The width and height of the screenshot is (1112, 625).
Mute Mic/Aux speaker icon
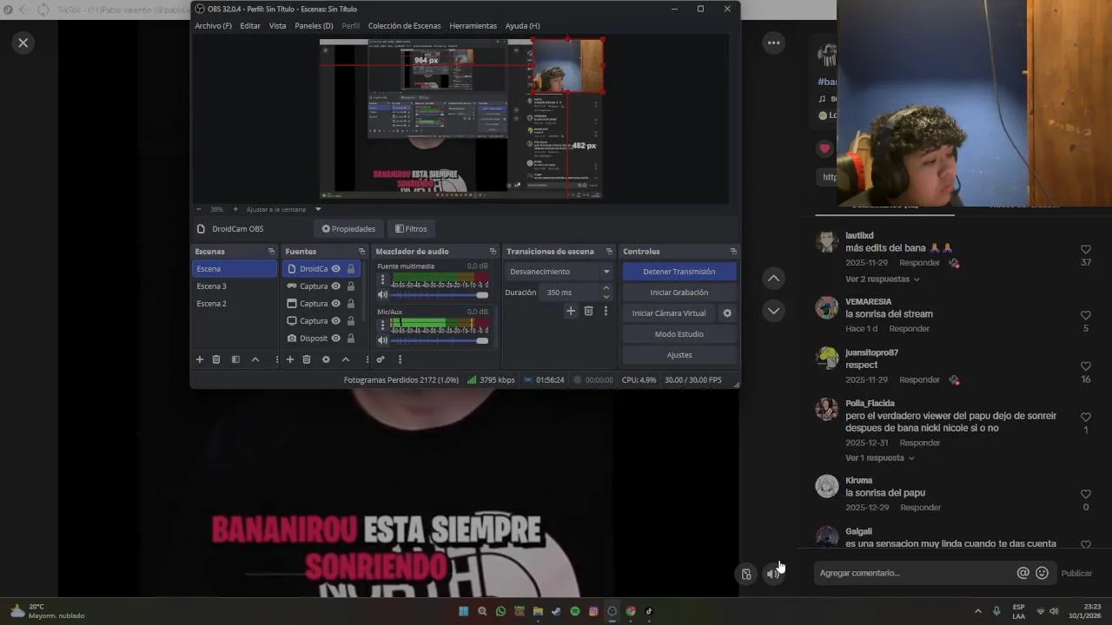pyautogui.click(x=382, y=340)
